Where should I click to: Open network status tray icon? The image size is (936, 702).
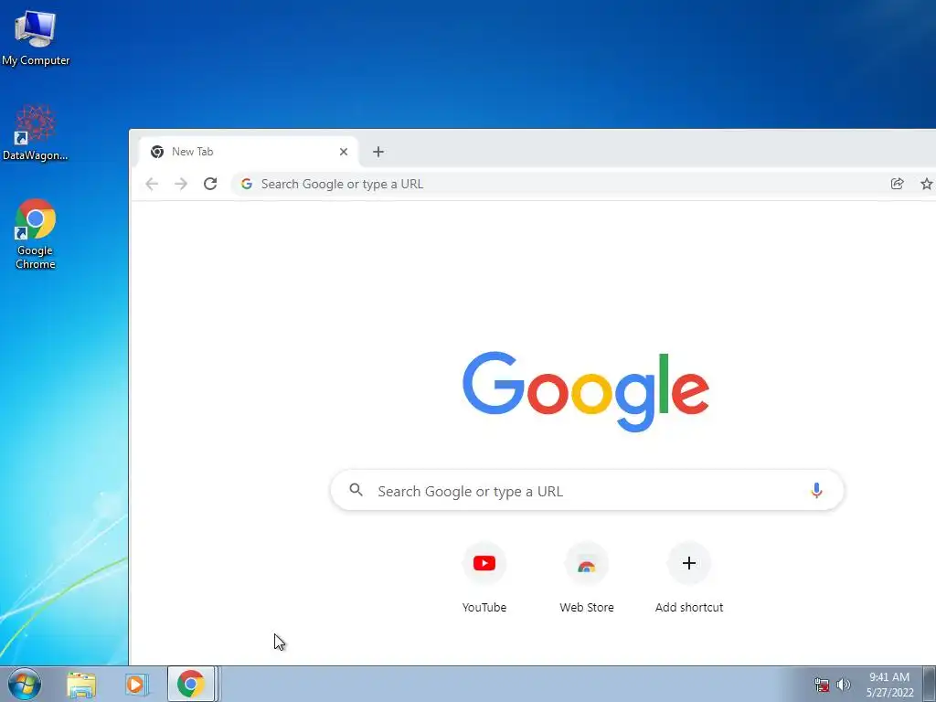click(822, 685)
